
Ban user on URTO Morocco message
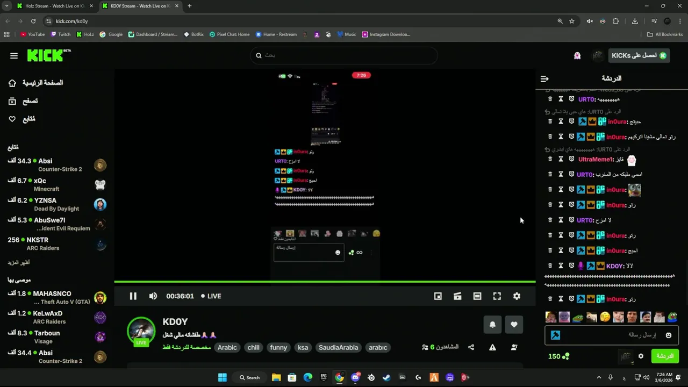pyautogui.click(x=571, y=174)
